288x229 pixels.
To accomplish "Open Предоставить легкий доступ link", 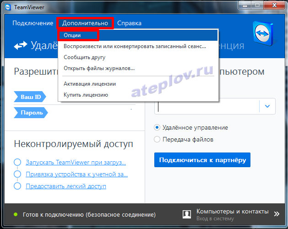I will [x=66, y=186].
